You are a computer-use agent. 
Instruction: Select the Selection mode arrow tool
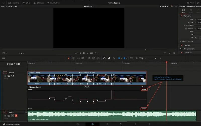[68, 58]
